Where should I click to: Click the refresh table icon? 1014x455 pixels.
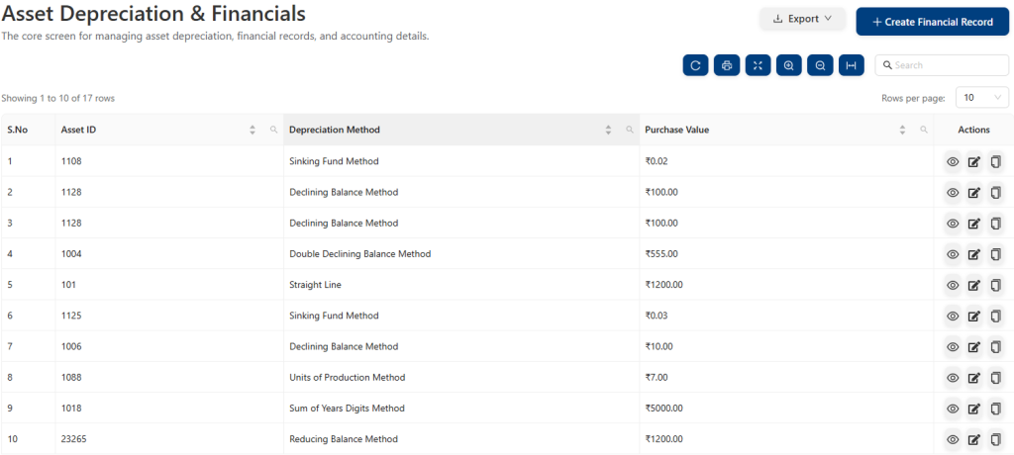(696, 65)
